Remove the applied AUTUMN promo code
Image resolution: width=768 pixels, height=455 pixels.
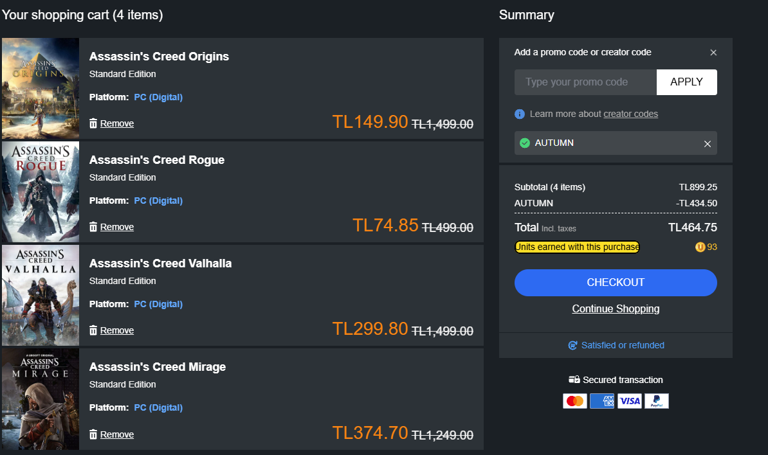click(708, 144)
